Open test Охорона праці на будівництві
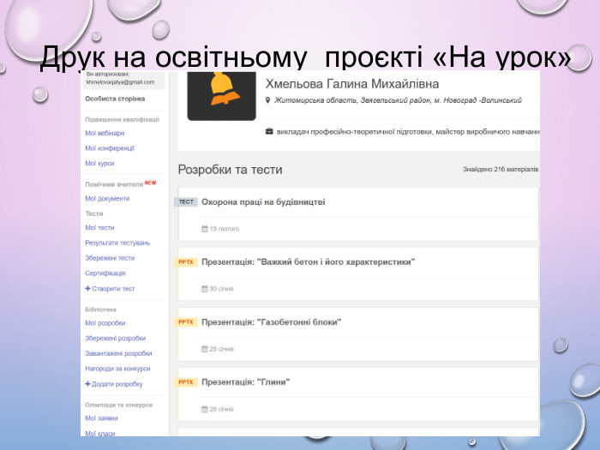Viewport: 600px width, 450px height. pyautogui.click(x=263, y=202)
